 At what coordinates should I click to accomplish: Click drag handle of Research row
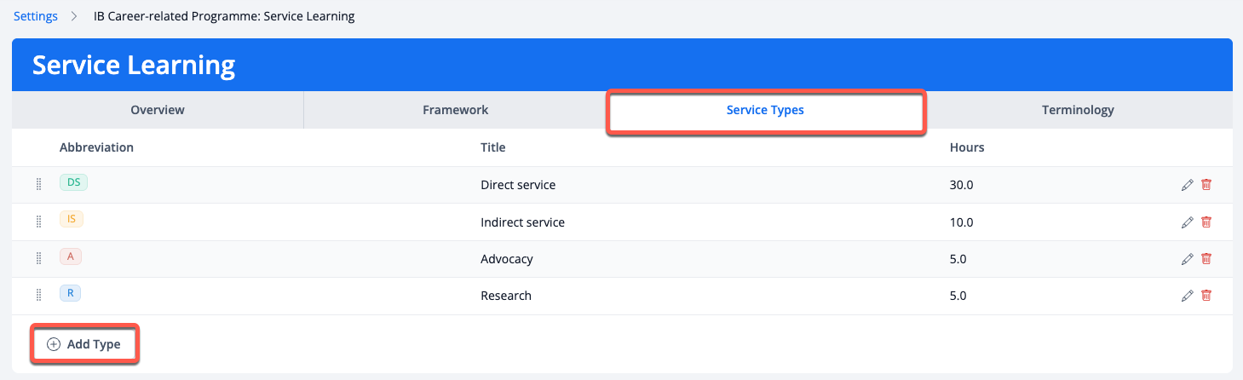[38, 296]
